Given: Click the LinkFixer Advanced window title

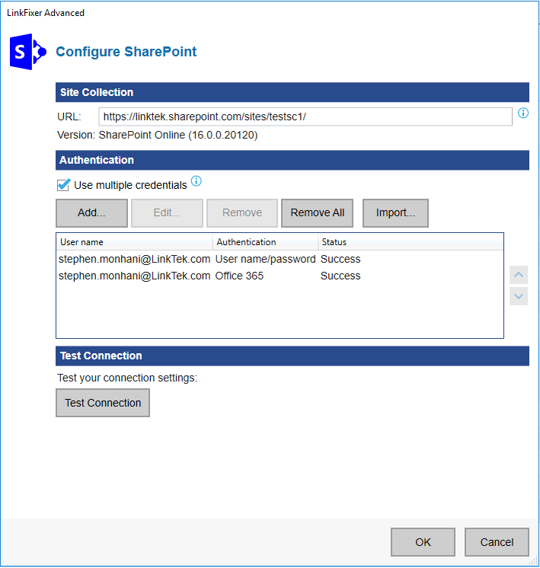Looking at the screenshot, I should point(46,13).
